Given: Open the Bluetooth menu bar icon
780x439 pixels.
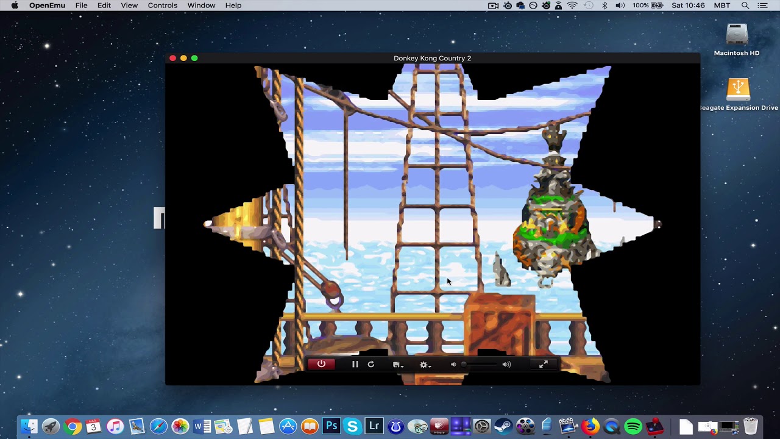Looking at the screenshot, I should click(x=604, y=5).
